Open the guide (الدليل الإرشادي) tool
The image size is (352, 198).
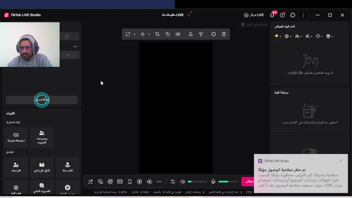42,167
